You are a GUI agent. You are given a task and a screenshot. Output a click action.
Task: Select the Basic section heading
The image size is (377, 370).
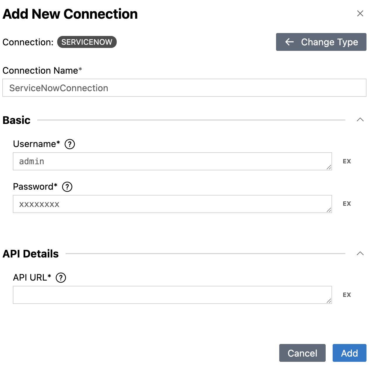(16, 120)
